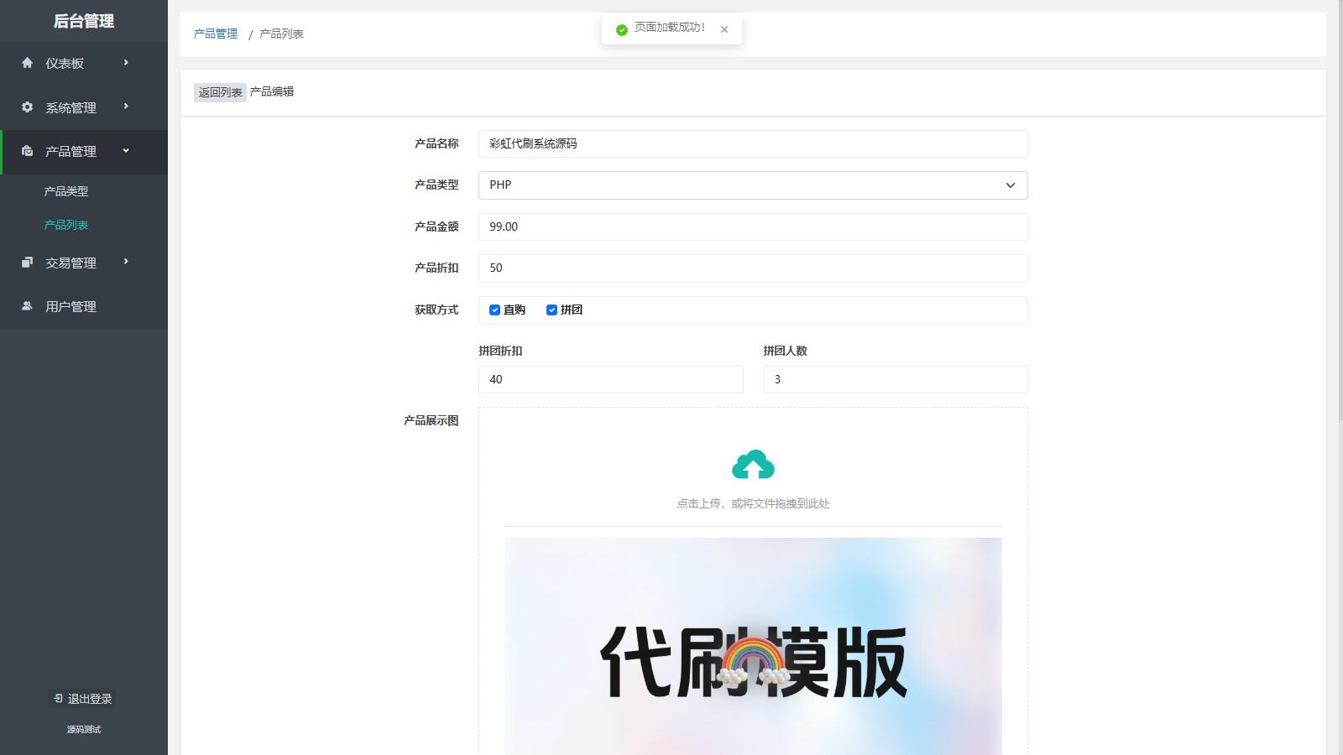Expand the 仪表板 menu arrow
The width and height of the screenshot is (1343, 755).
[x=126, y=62]
